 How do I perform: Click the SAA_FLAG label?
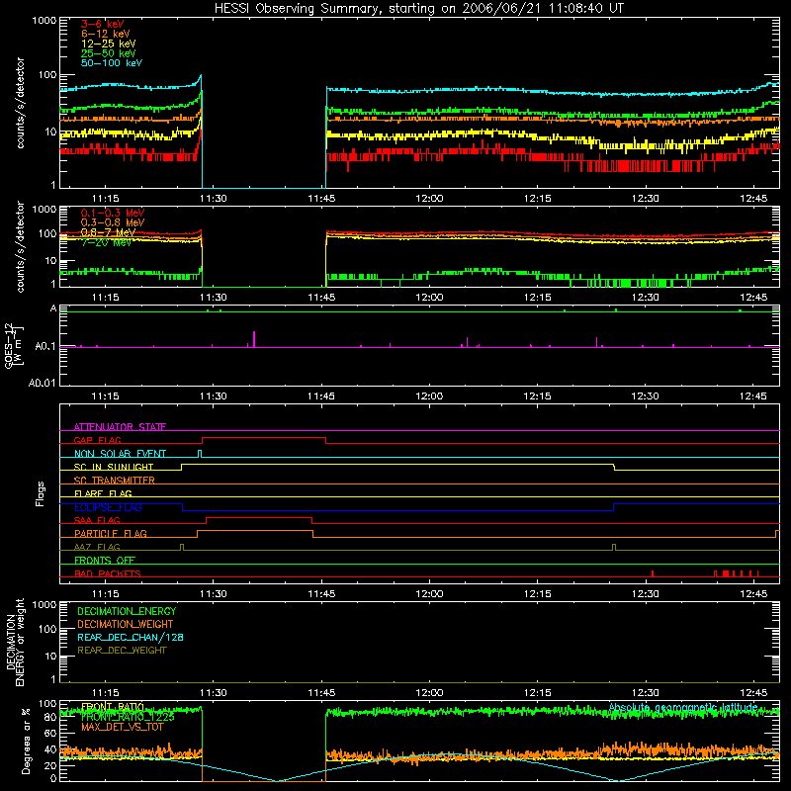pos(97,520)
